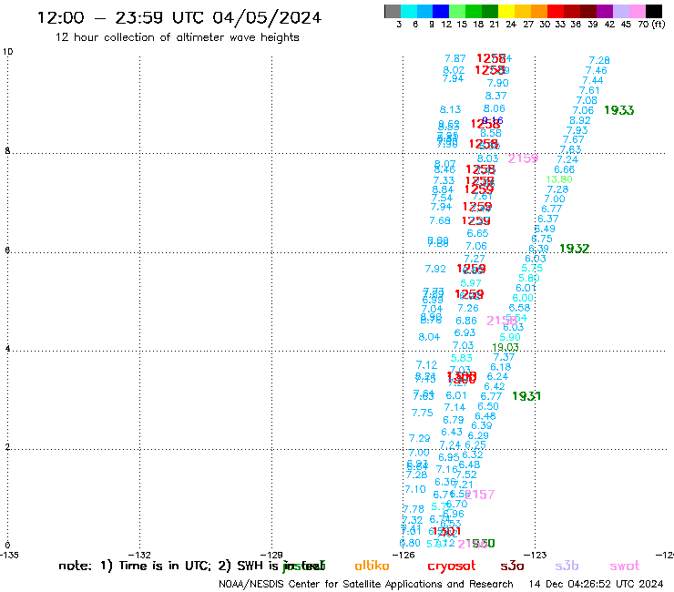Click the cyan 5.75 wave height value
674x592 pixels.
(x=532, y=269)
